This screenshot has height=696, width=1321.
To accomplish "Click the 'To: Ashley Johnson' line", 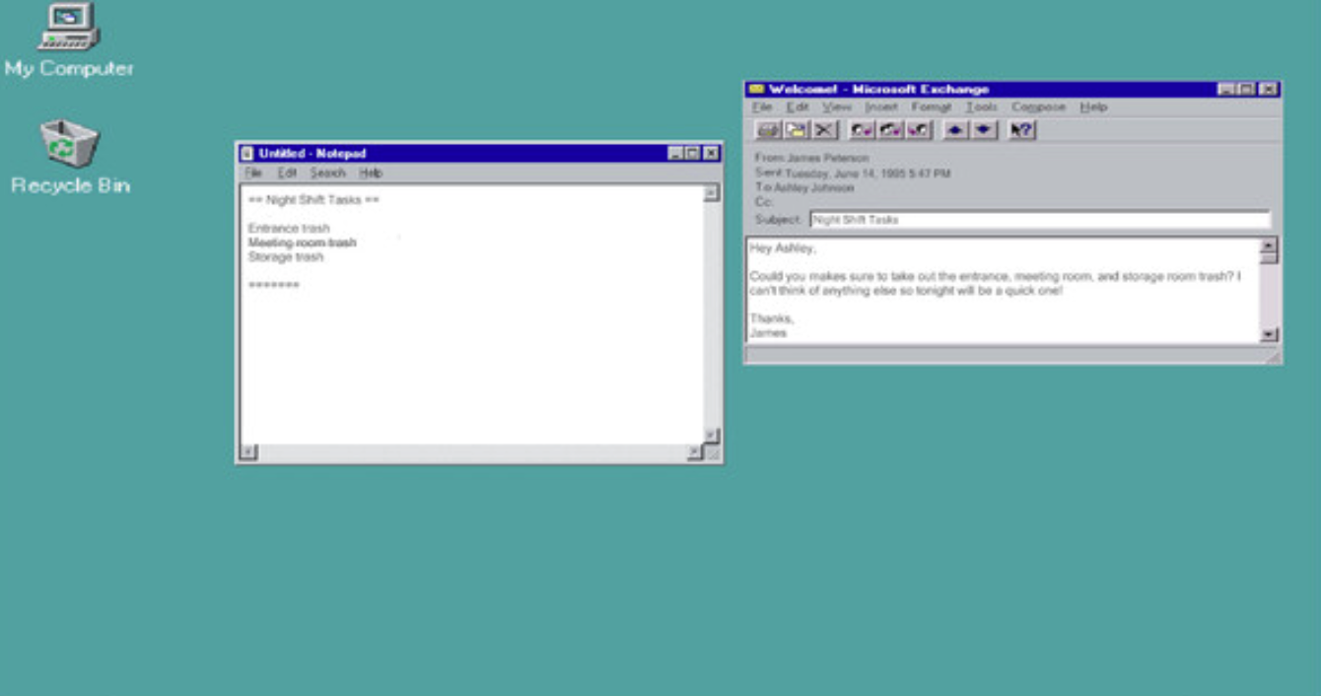I will [804, 187].
